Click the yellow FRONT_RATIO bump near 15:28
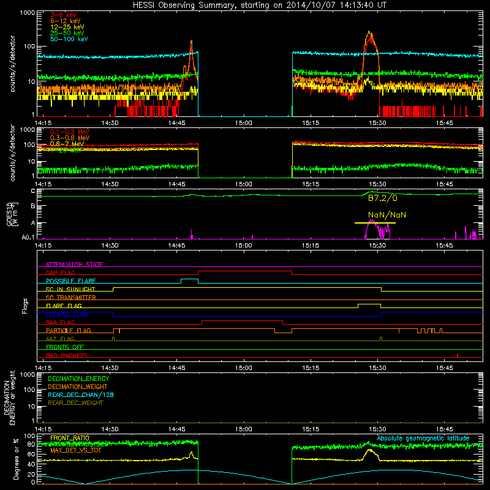 (370, 451)
